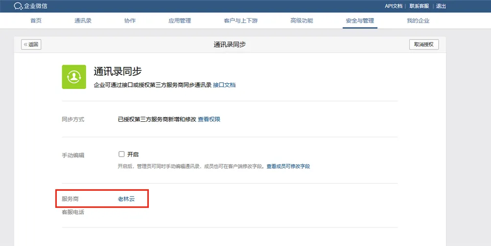Click the 服务商 label

(x=70, y=199)
